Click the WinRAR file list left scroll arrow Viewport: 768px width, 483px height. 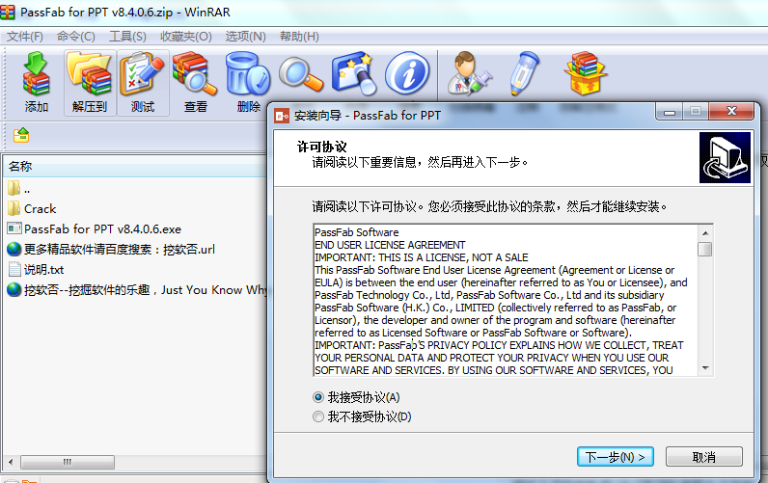[x=11, y=462]
